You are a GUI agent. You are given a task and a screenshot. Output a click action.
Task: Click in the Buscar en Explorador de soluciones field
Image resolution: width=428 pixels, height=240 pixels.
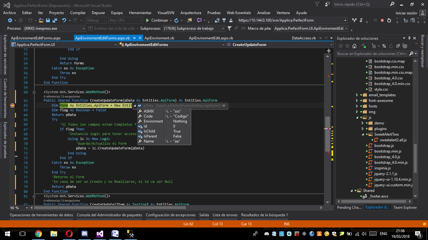pyautogui.click(x=373, y=54)
